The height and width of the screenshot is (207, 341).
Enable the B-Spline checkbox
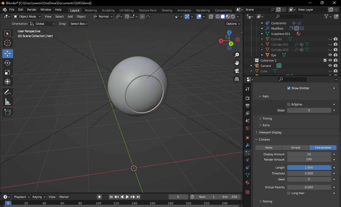[289, 104]
